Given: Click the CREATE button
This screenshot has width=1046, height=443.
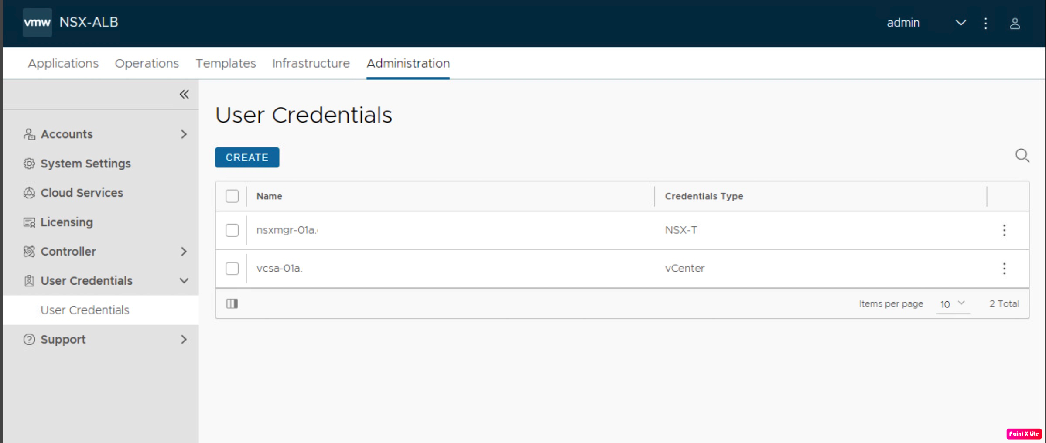Looking at the screenshot, I should (x=246, y=157).
